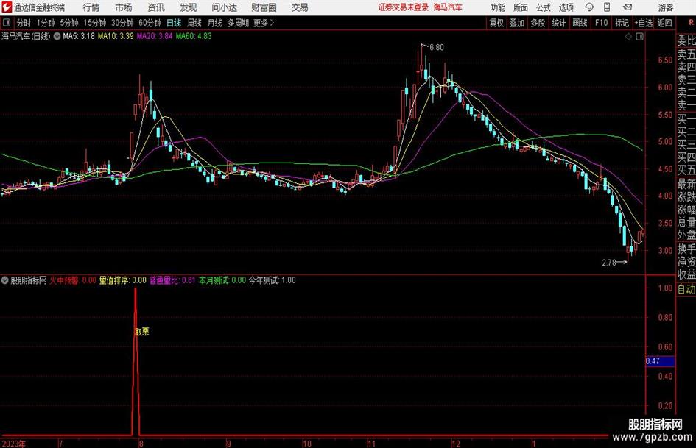Click the 0.47 highlighted axis value
The image size is (696, 448).
pos(660,361)
